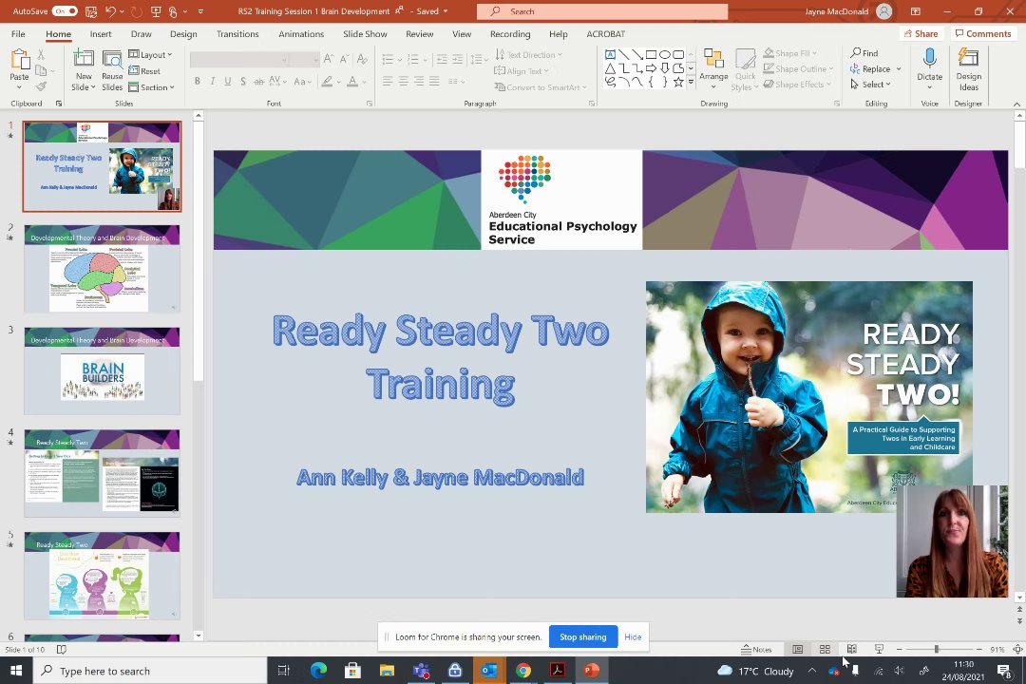Open Convert to SmartArt dropdown

coord(541,87)
